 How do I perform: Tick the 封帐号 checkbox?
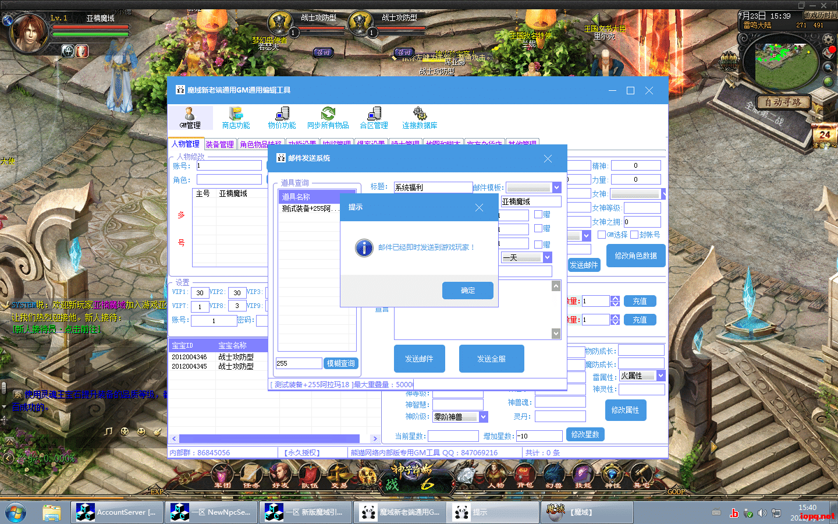[634, 235]
